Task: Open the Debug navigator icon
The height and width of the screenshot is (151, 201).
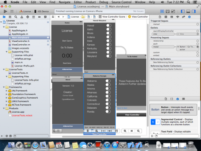Action: click(33, 17)
